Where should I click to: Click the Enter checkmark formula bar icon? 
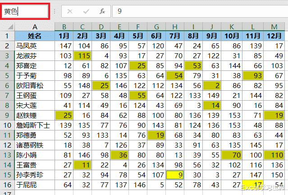(x=86, y=11)
